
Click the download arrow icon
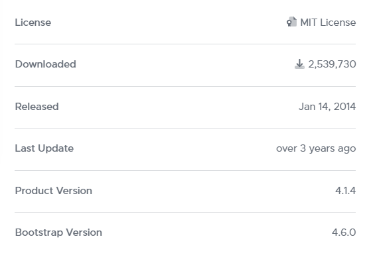[299, 64]
